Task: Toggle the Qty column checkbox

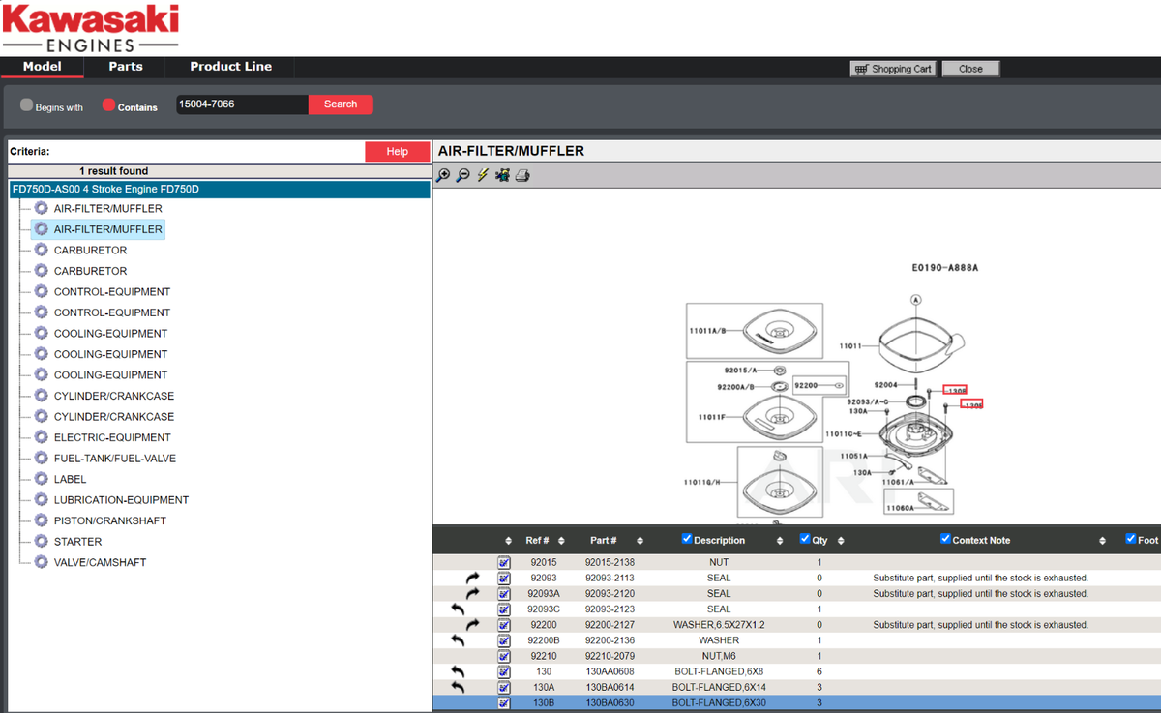Action: click(x=805, y=539)
